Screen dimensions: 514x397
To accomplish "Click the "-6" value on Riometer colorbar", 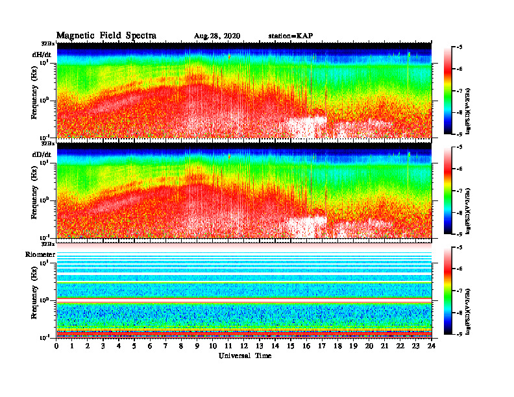I will [459, 269].
